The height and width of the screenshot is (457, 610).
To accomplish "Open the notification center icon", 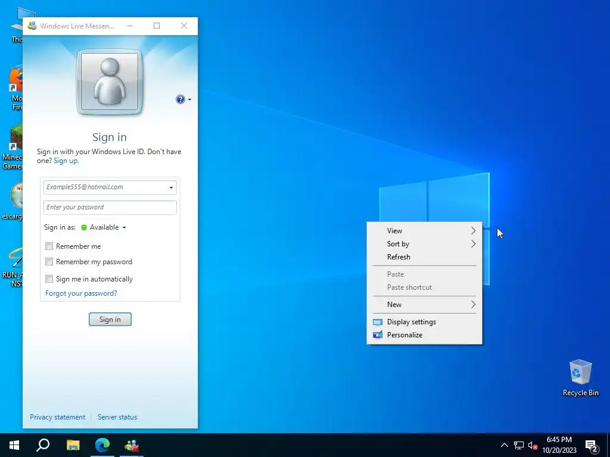I will coord(592,446).
